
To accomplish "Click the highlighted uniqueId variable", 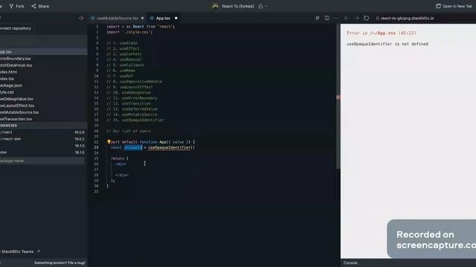I will pos(133,148).
